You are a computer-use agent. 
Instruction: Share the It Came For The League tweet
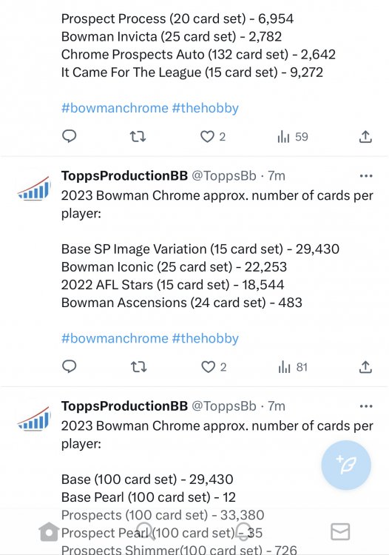tap(365, 137)
